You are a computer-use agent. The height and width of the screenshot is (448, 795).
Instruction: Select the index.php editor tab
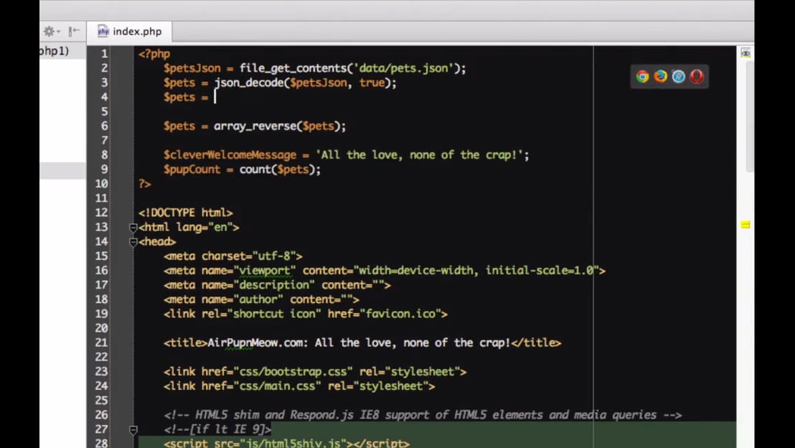129,32
